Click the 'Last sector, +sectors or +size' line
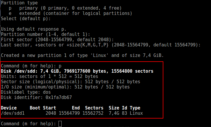This screenshot has height=127, width=211. tap(101, 45)
